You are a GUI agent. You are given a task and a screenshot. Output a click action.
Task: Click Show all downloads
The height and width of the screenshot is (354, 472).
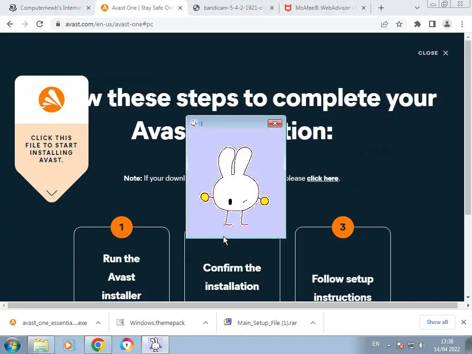coord(437,322)
